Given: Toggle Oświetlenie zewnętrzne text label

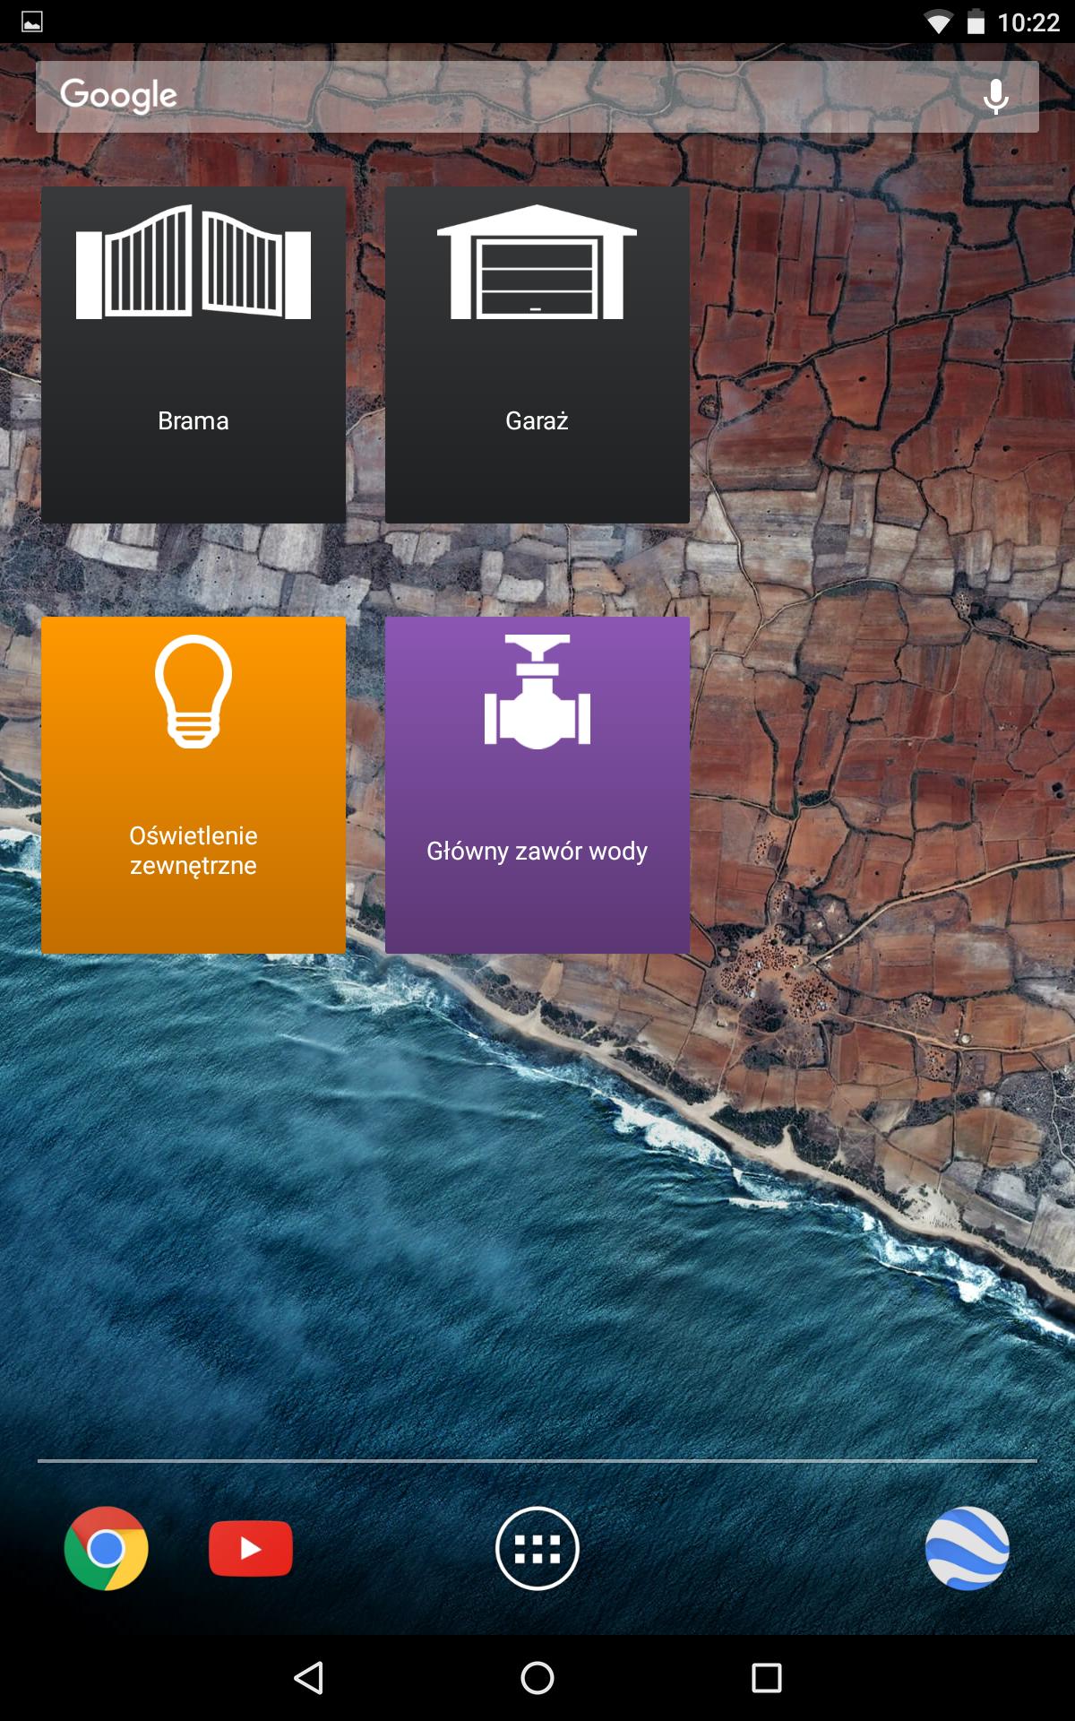Looking at the screenshot, I should (x=193, y=850).
